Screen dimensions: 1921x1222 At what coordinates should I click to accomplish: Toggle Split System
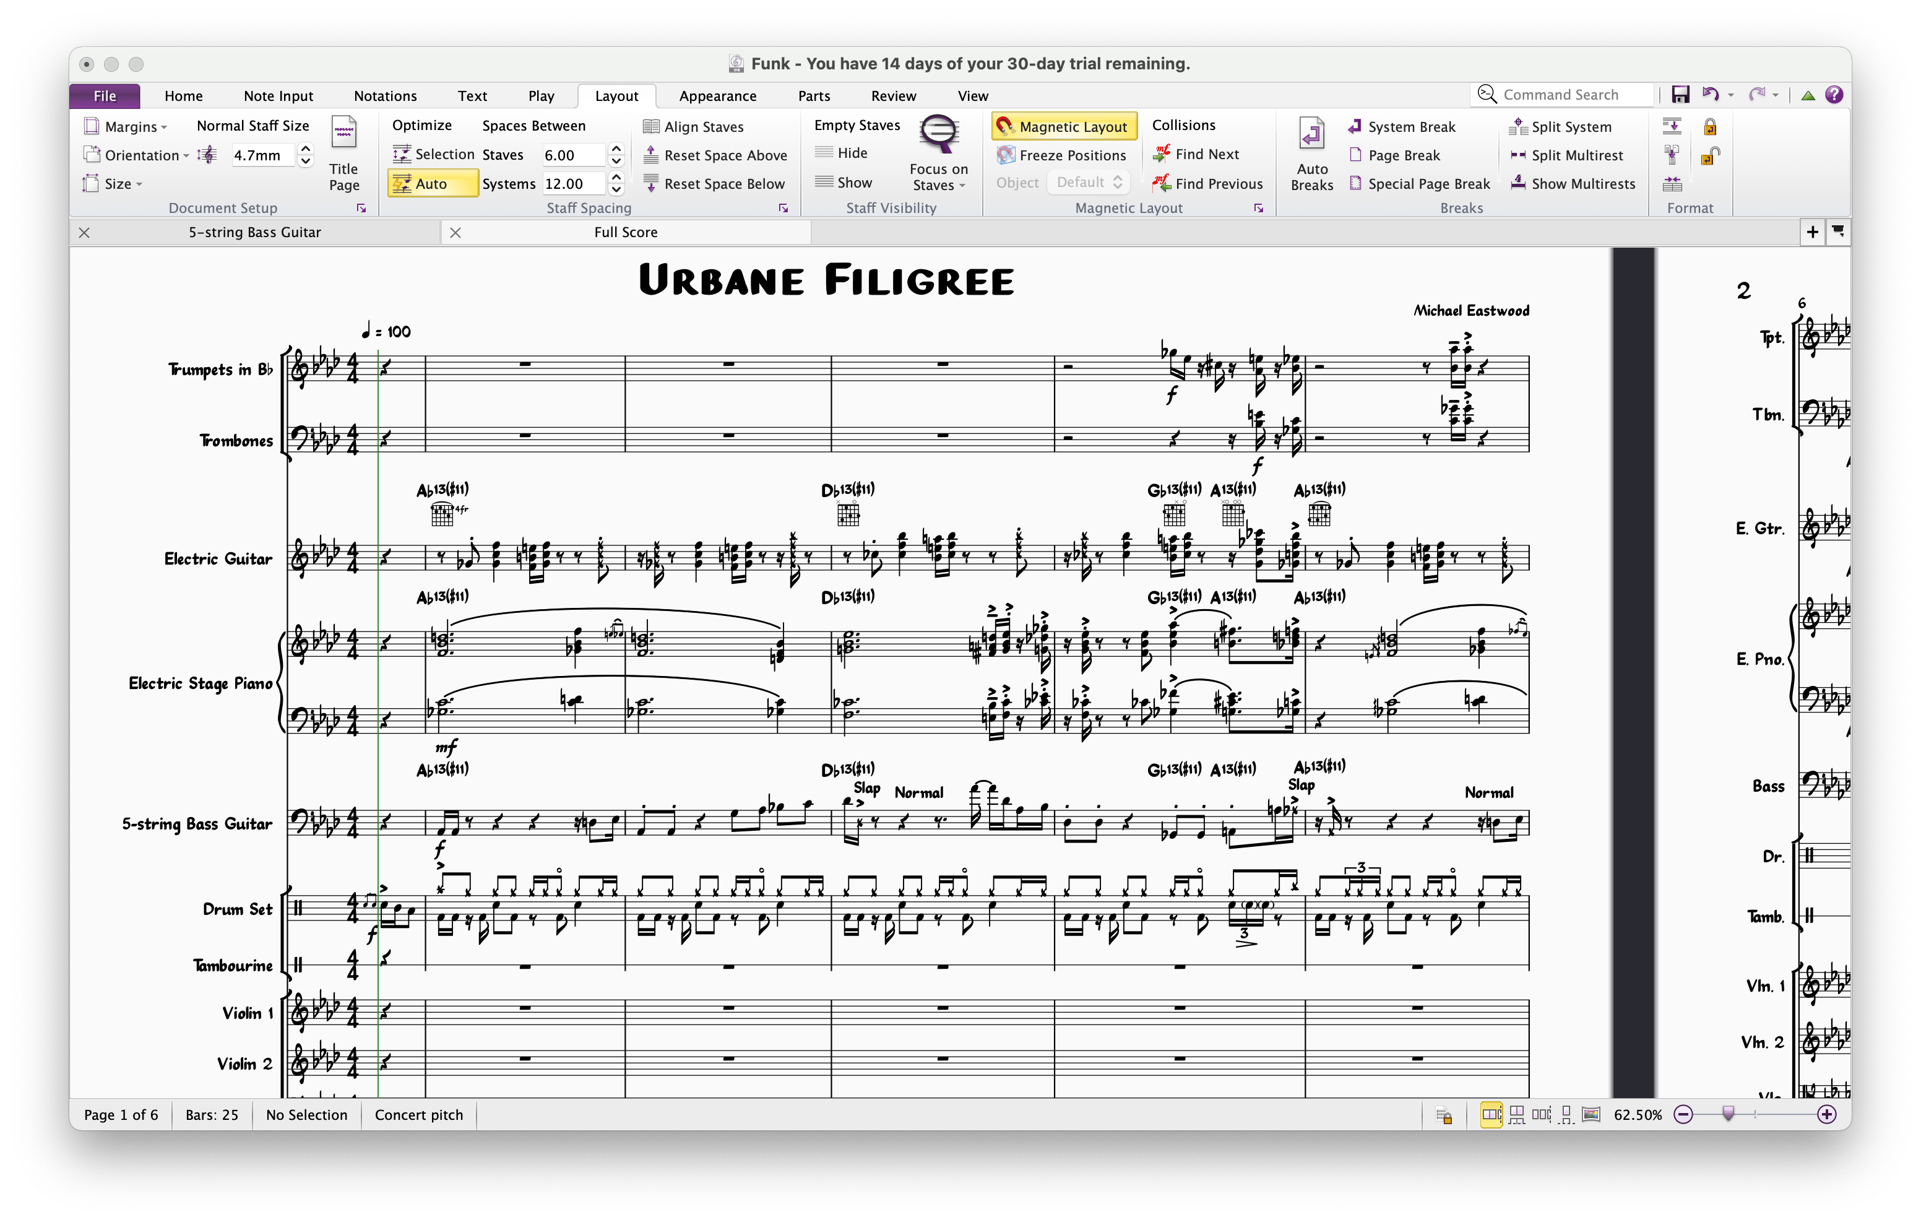coord(1560,126)
